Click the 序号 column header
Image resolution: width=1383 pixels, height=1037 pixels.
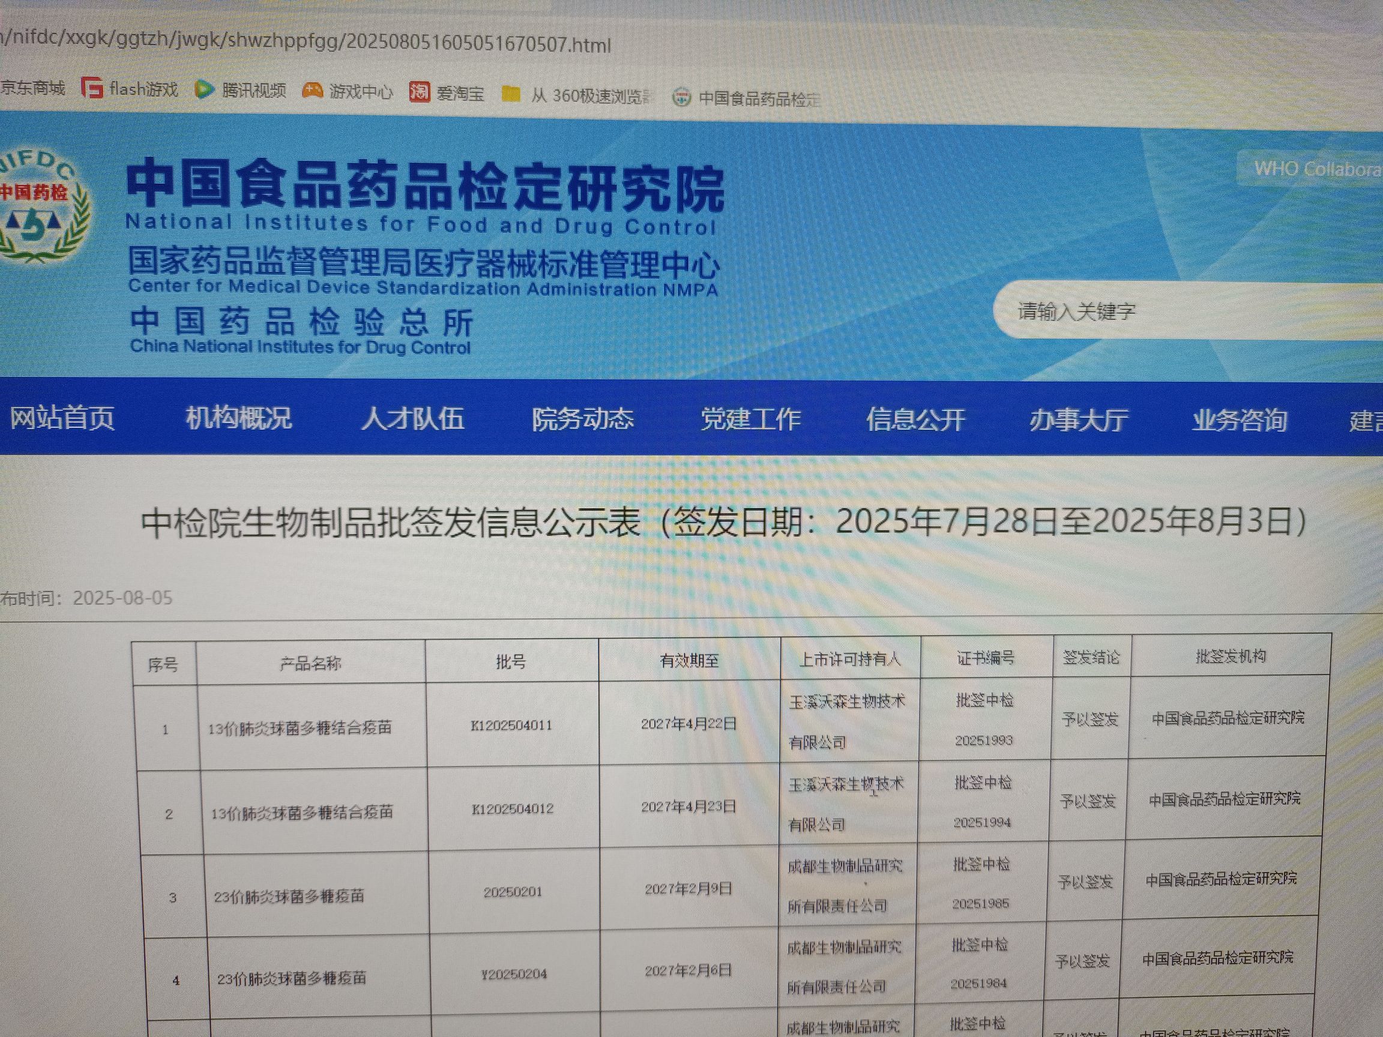tap(163, 664)
